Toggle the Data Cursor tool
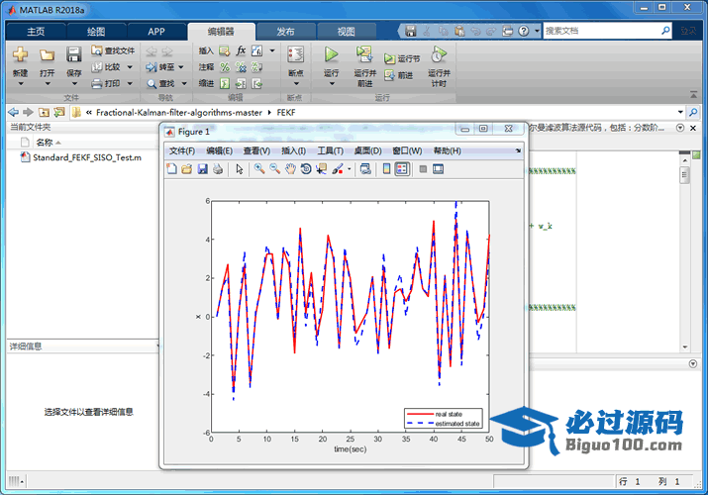Screen dimensions: 708x495 pyautogui.click(x=322, y=168)
